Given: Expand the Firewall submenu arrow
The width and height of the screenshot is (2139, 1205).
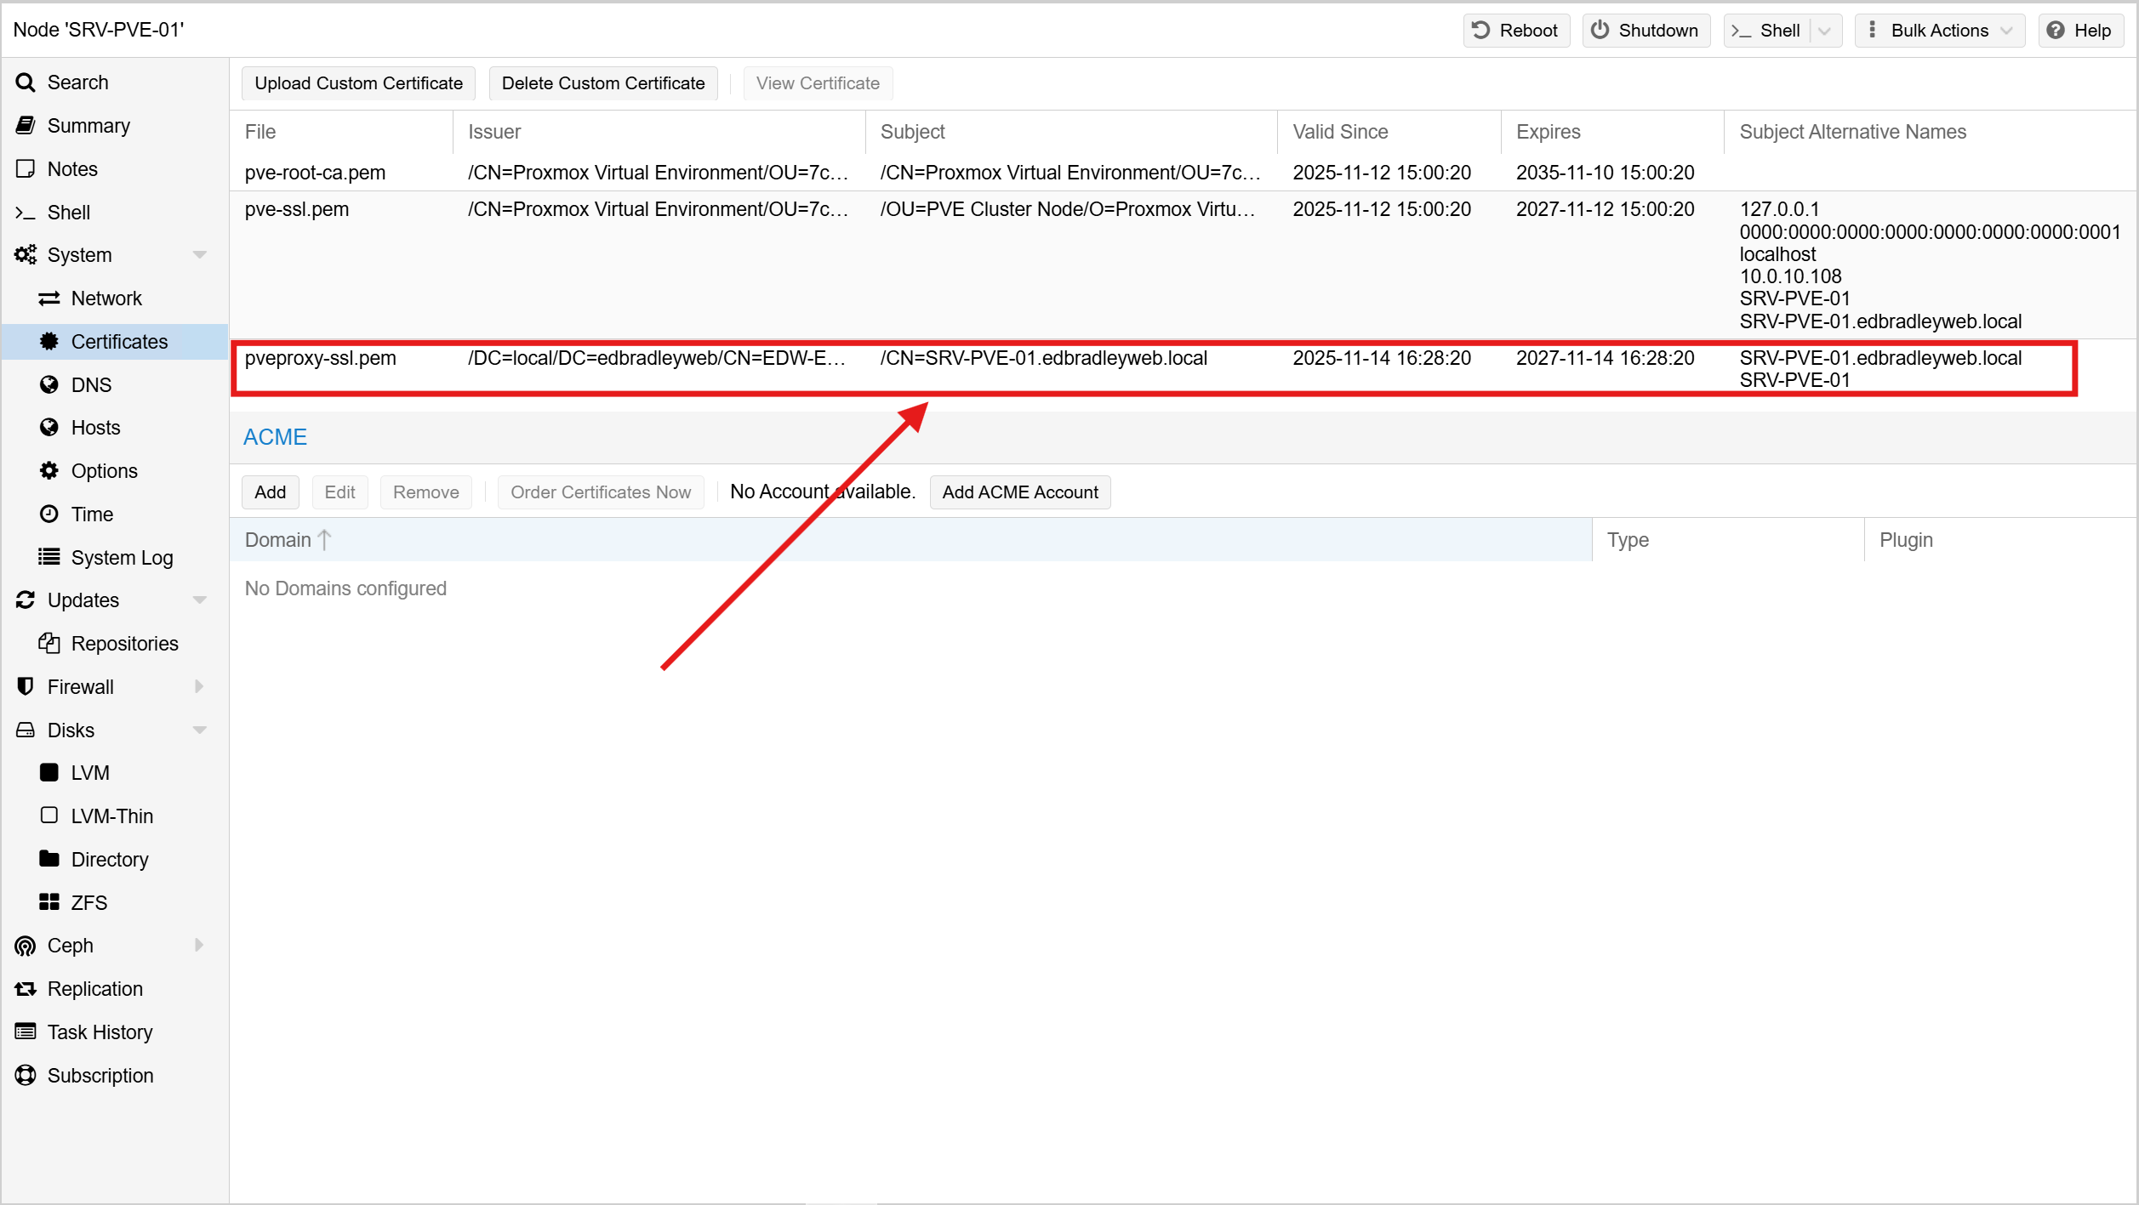Looking at the screenshot, I should pos(199,686).
